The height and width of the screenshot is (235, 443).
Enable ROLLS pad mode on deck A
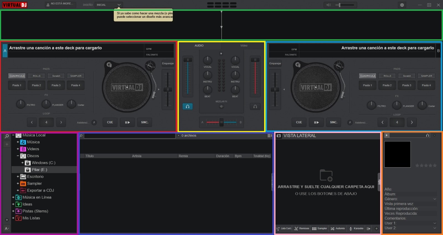[x=37, y=76]
